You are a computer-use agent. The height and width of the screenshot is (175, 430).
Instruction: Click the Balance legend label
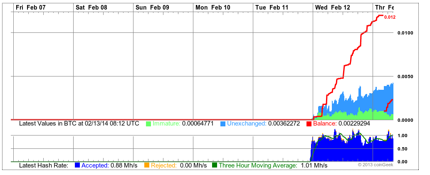pyautogui.click(x=325, y=124)
